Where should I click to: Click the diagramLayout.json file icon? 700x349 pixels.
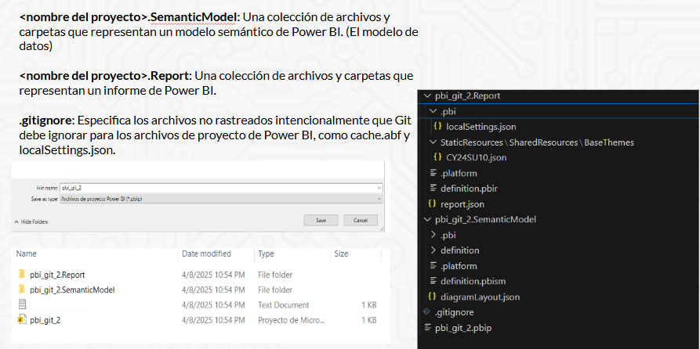(x=431, y=297)
